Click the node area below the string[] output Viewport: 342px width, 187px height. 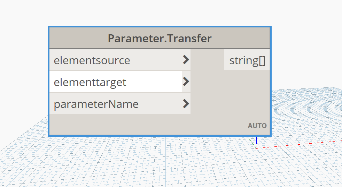point(247,95)
